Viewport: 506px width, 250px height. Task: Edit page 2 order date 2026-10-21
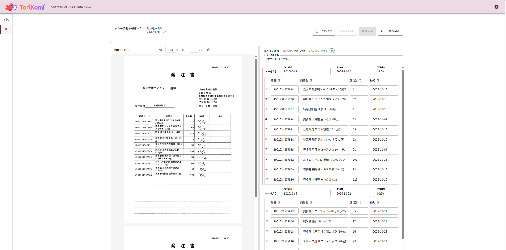[x=352, y=194]
